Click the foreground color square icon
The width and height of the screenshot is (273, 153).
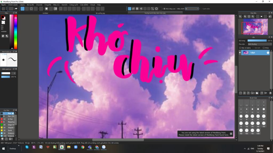pos(2,17)
